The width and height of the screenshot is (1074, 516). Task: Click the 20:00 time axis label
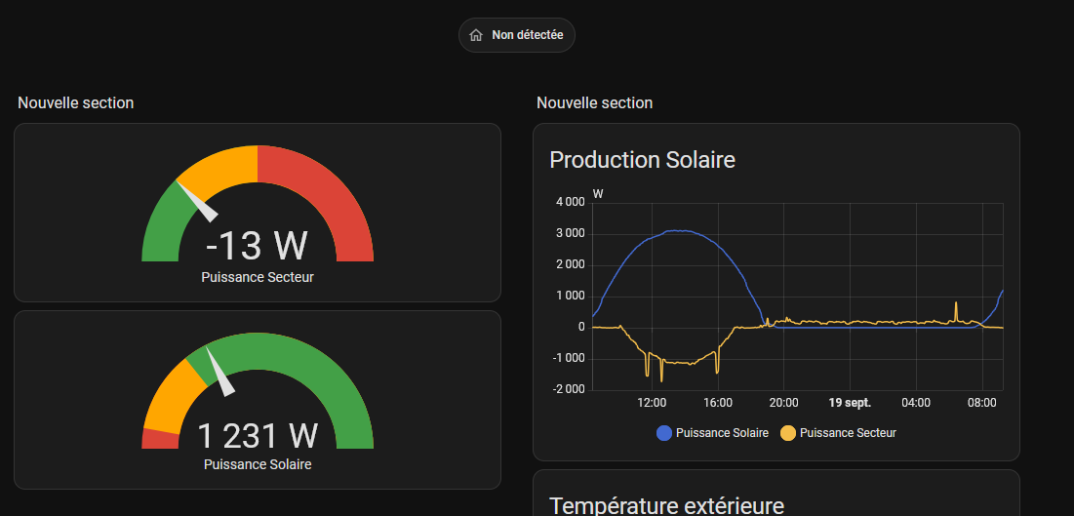(x=783, y=403)
